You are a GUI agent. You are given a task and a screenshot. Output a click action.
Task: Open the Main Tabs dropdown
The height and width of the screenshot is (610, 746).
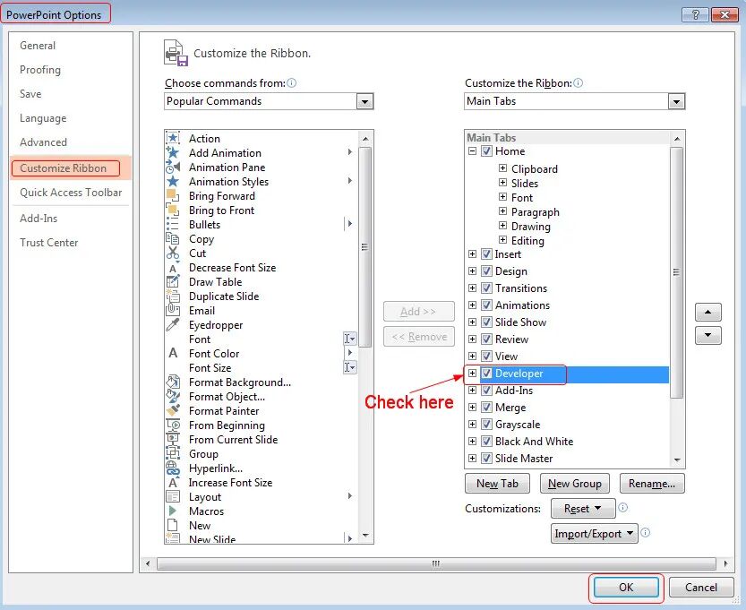676,101
